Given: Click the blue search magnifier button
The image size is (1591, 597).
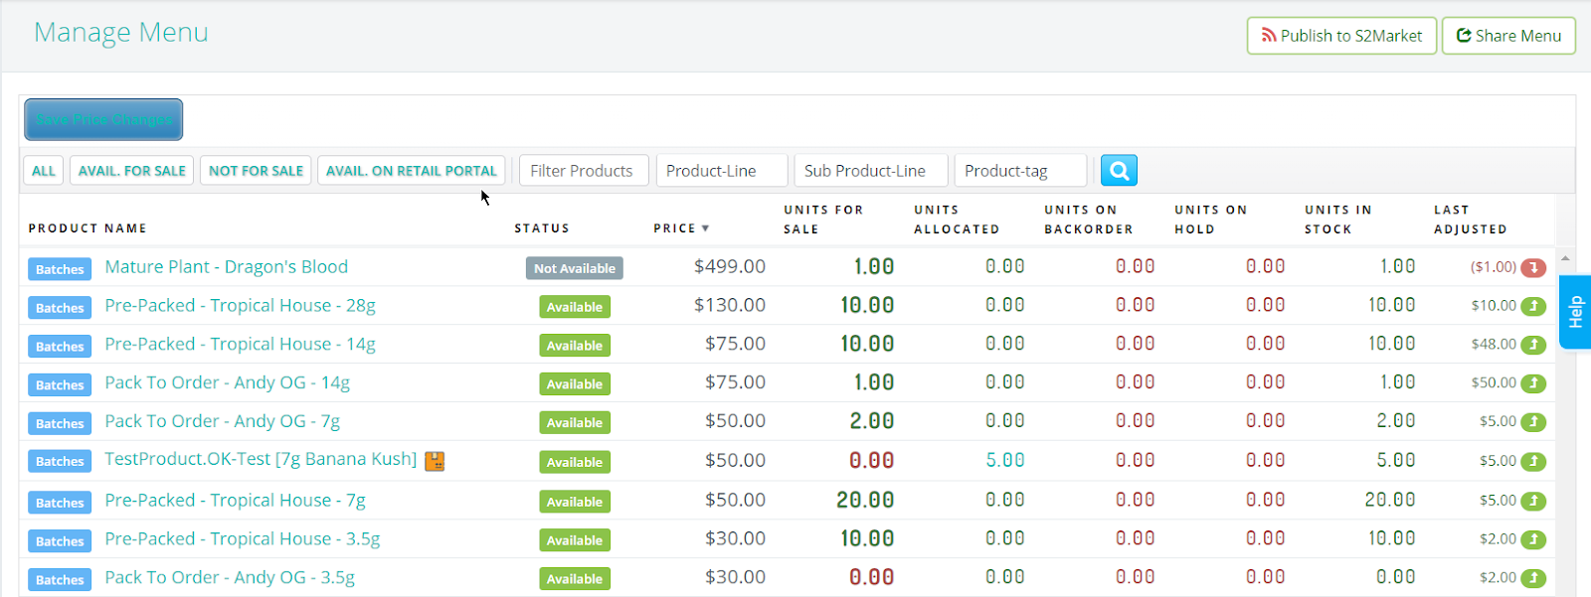Looking at the screenshot, I should (x=1119, y=171).
